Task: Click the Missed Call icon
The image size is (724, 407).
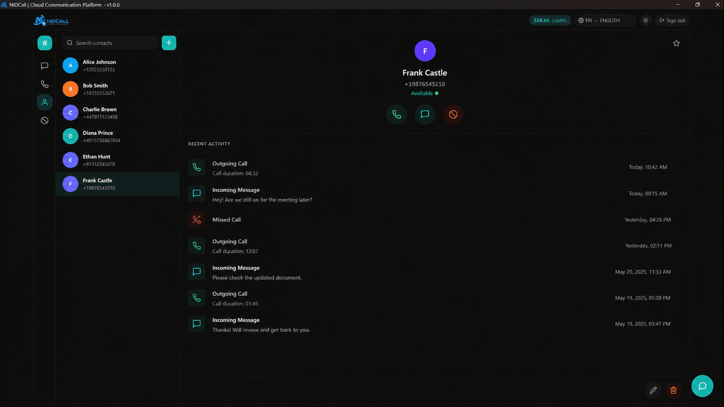Action: click(197, 219)
